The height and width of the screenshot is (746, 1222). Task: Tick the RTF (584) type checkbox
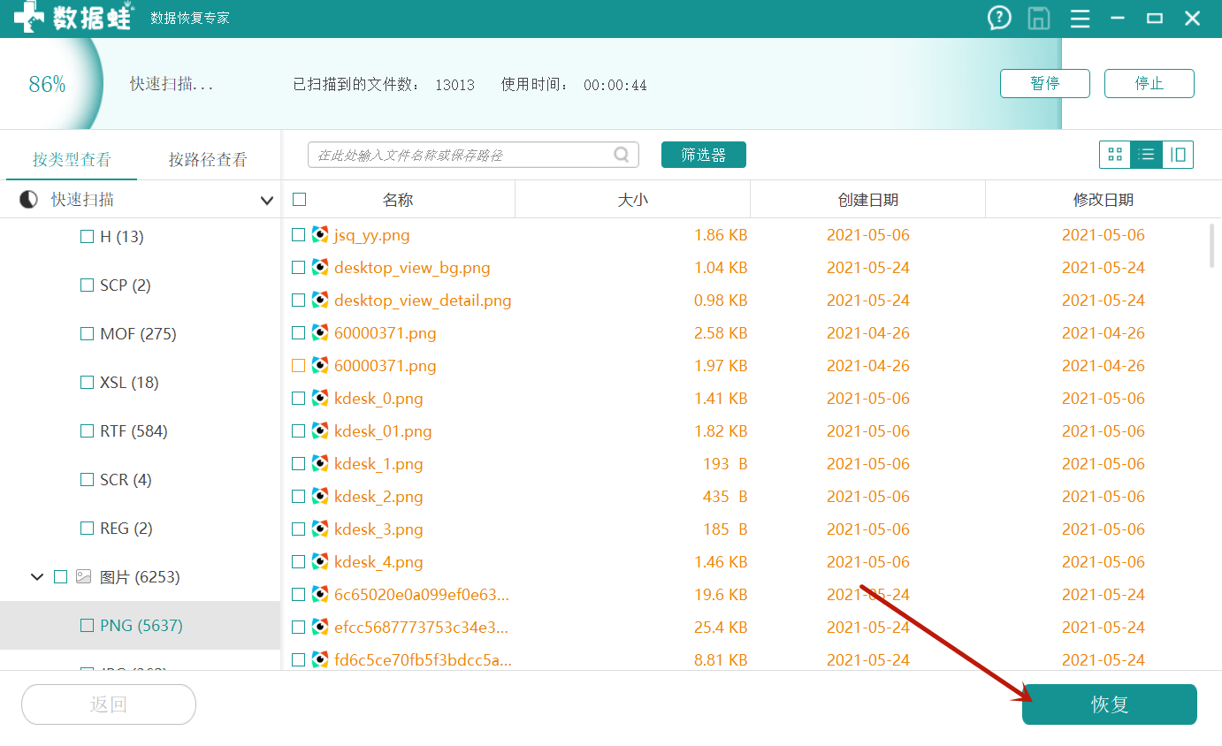tap(87, 431)
